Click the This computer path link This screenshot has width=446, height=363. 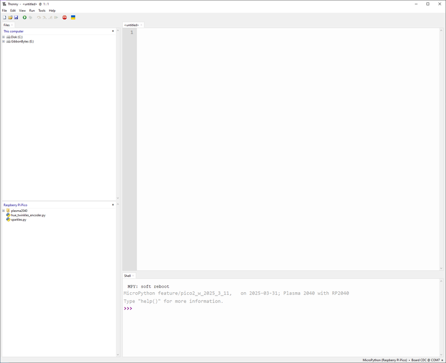tap(13, 31)
